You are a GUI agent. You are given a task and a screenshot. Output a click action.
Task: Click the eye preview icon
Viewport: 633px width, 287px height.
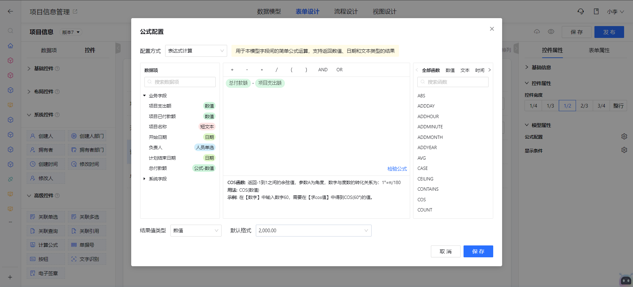tap(551, 32)
